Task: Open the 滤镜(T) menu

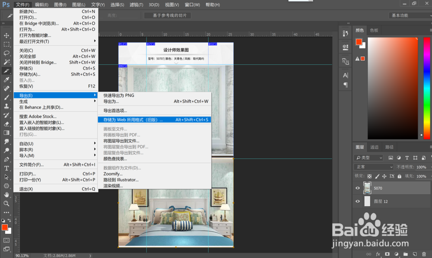Action: coord(137,5)
